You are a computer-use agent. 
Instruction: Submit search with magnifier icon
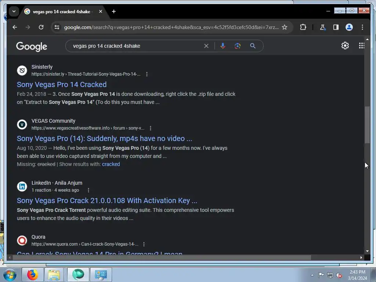pyautogui.click(x=253, y=46)
